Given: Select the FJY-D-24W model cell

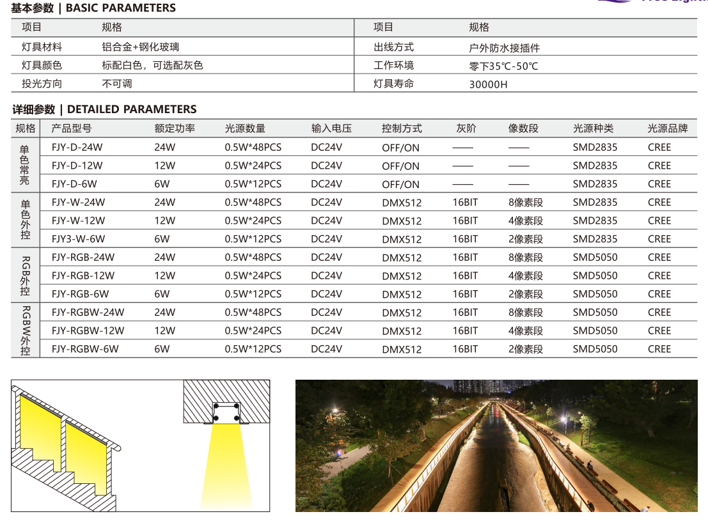Looking at the screenshot, I should pos(77,147).
